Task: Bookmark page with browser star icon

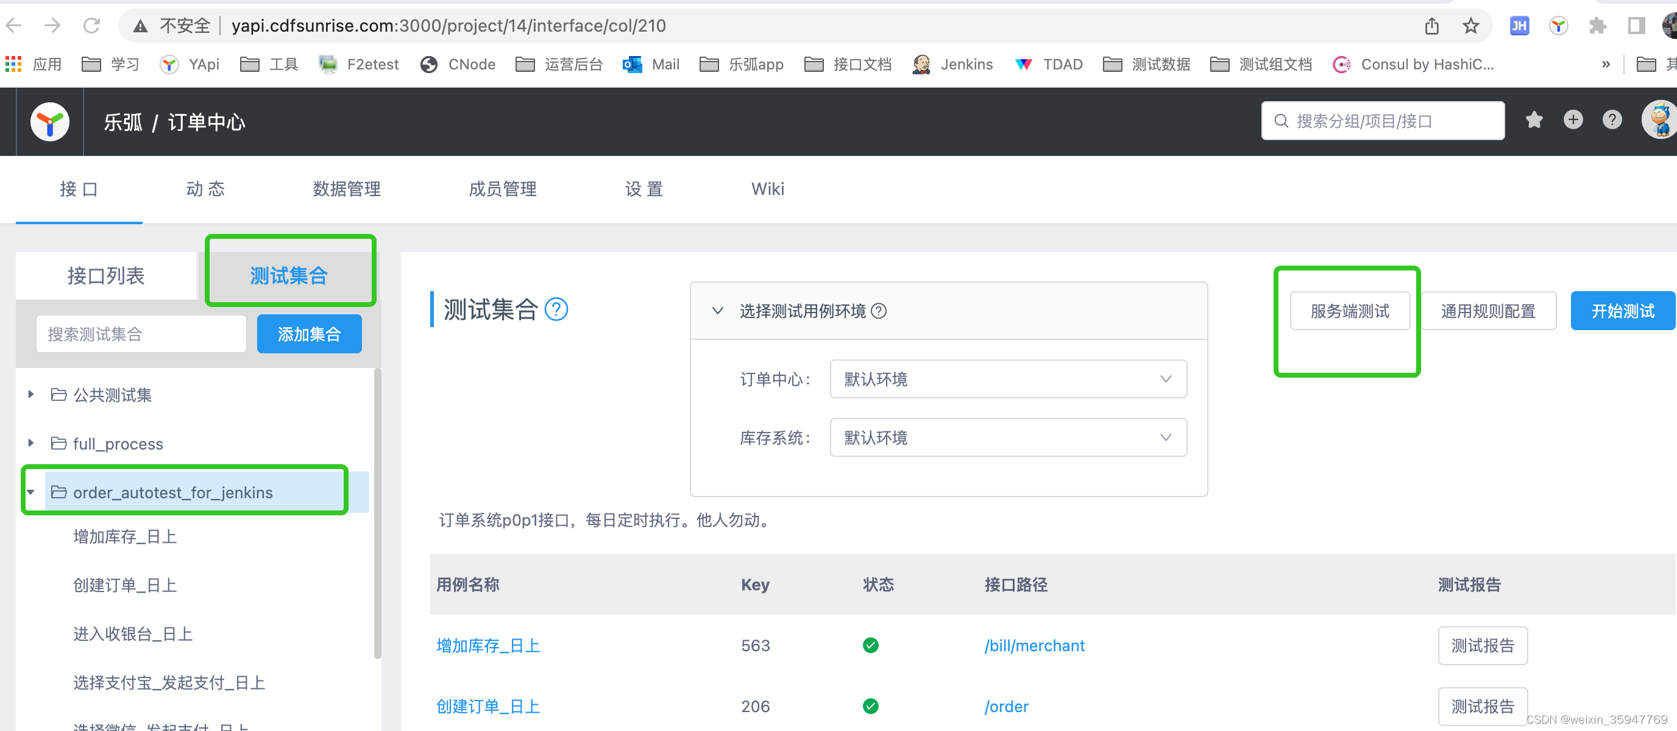Action: click(x=1470, y=26)
